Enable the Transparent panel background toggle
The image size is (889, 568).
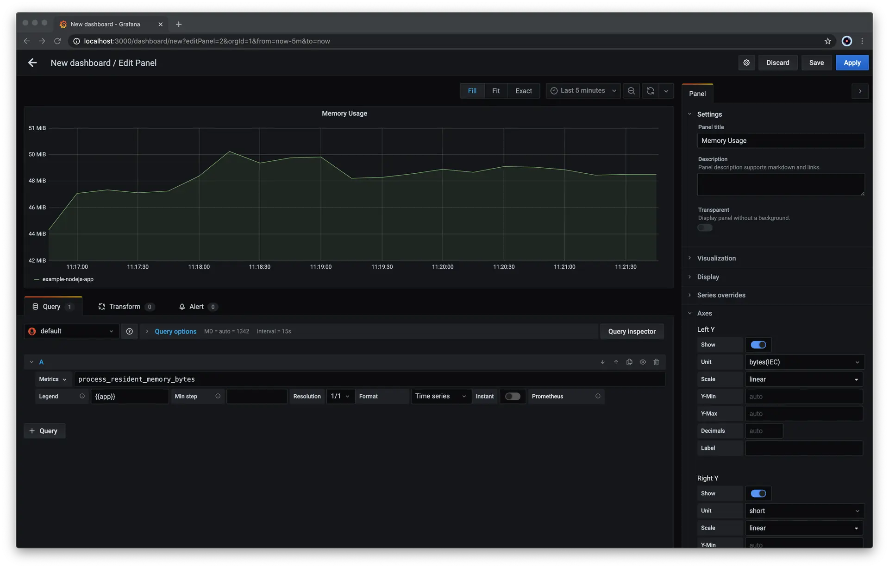[x=705, y=227]
